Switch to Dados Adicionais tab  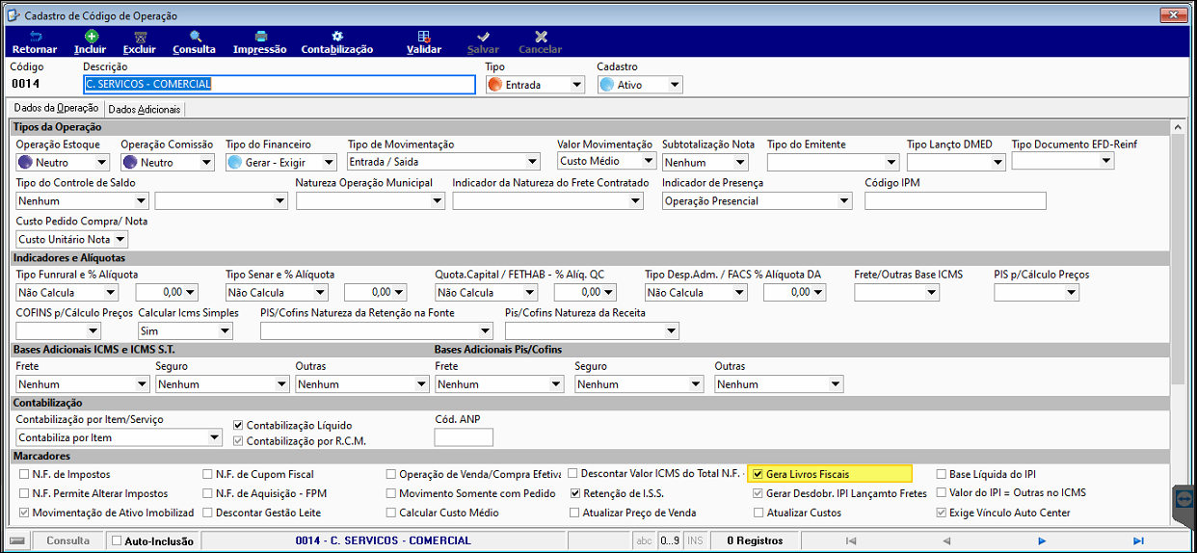click(144, 110)
